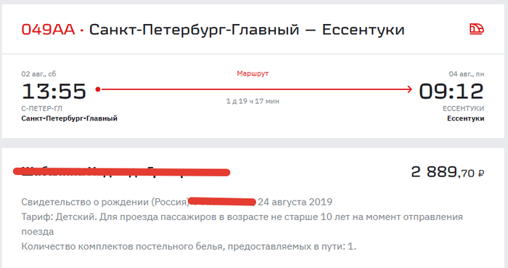
Task: Click departure date 02 авг., сб
Action: point(38,74)
